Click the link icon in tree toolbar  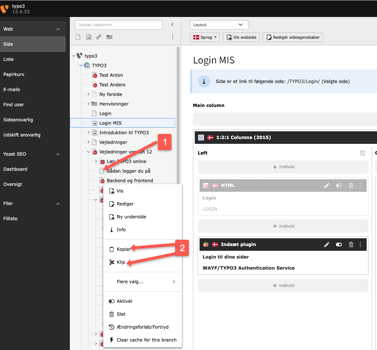[x=99, y=37]
